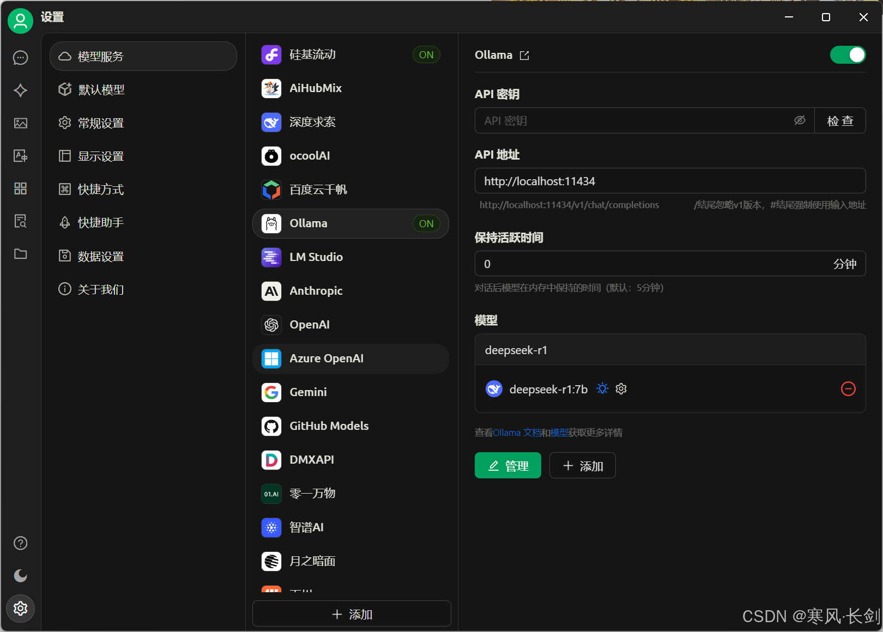Click the help question mark icon

(x=21, y=543)
